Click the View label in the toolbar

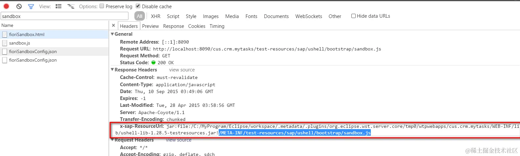coord(45,6)
